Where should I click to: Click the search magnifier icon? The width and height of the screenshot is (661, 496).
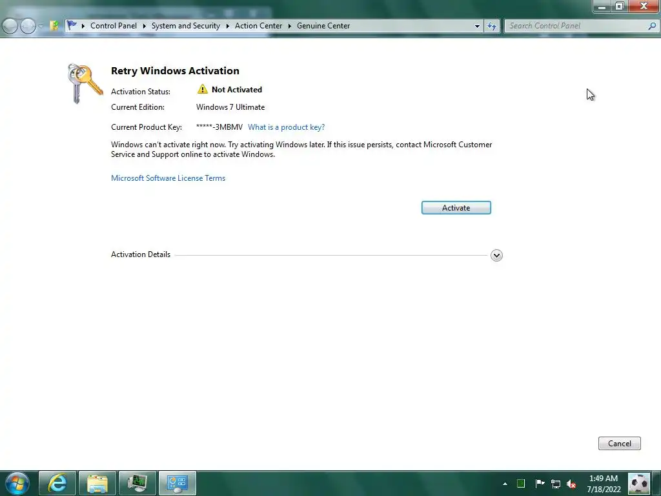point(652,26)
